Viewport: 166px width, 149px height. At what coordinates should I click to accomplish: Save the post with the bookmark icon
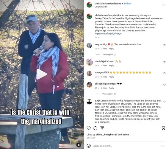point(163,128)
